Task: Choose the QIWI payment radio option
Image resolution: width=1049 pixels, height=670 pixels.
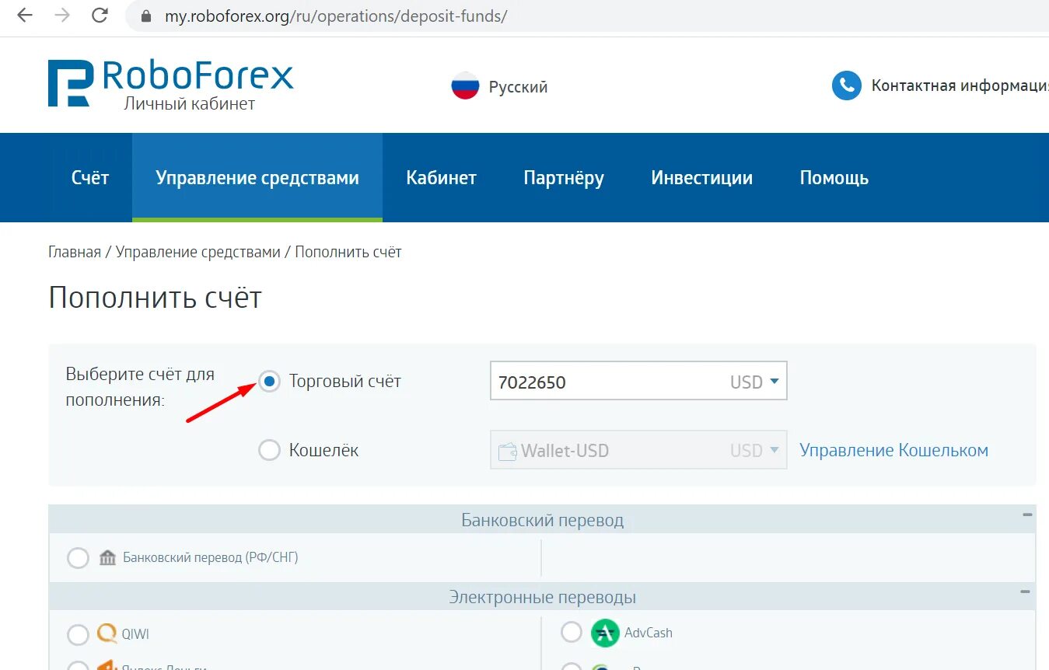Action: click(78, 635)
